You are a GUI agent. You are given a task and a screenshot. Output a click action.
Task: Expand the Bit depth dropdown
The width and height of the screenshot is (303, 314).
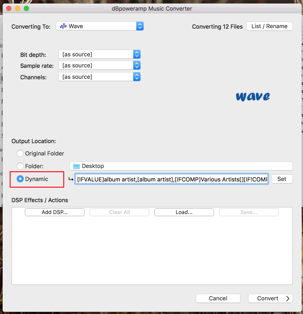99,55
